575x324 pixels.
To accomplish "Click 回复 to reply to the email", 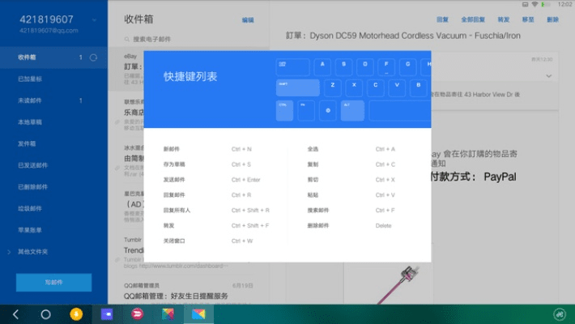I will pyautogui.click(x=443, y=19).
